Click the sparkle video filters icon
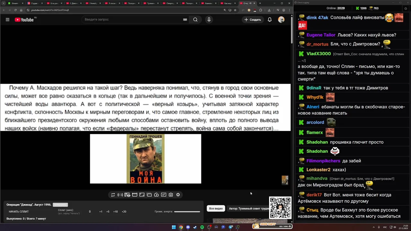This screenshot has width=411, height=231. (x=163, y=195)
